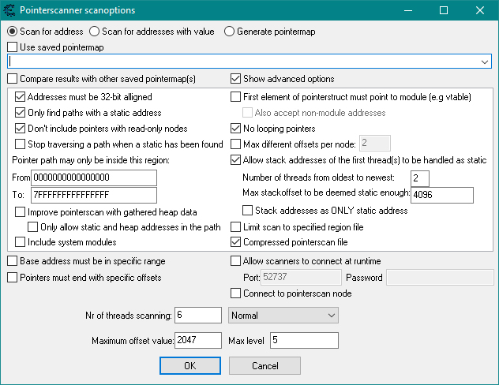The image size is (499, 385).
Task: Toggle Compressed pointerscan file checkbox
Action: (236, 242)
